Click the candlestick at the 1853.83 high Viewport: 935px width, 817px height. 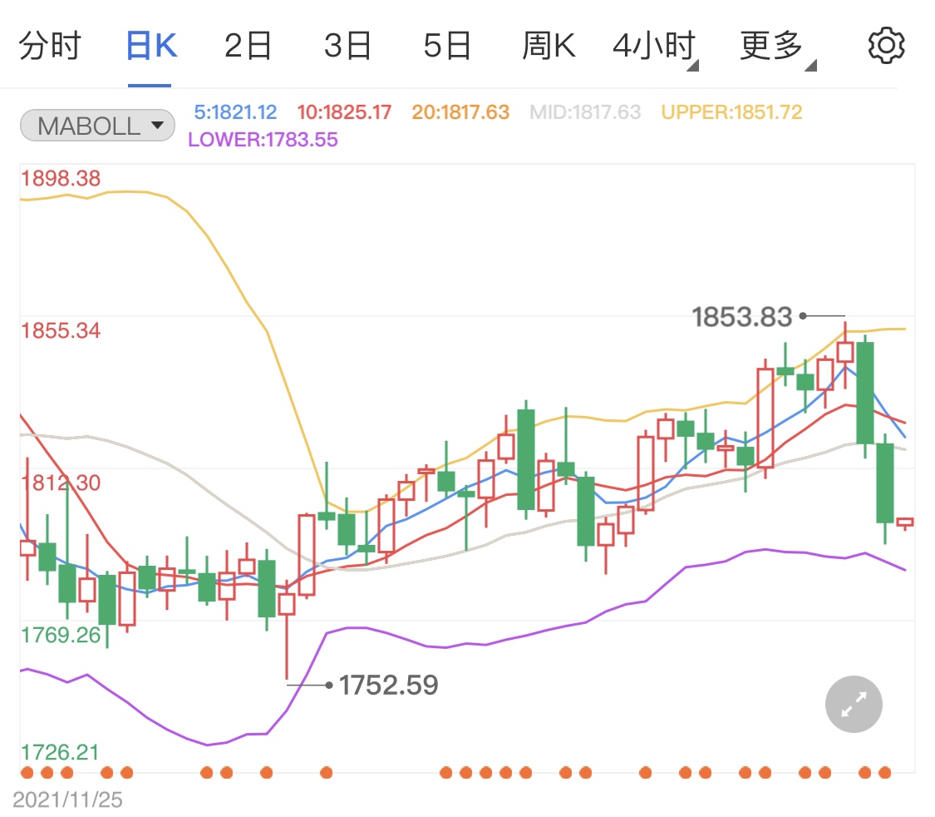[x=845, y=354]
